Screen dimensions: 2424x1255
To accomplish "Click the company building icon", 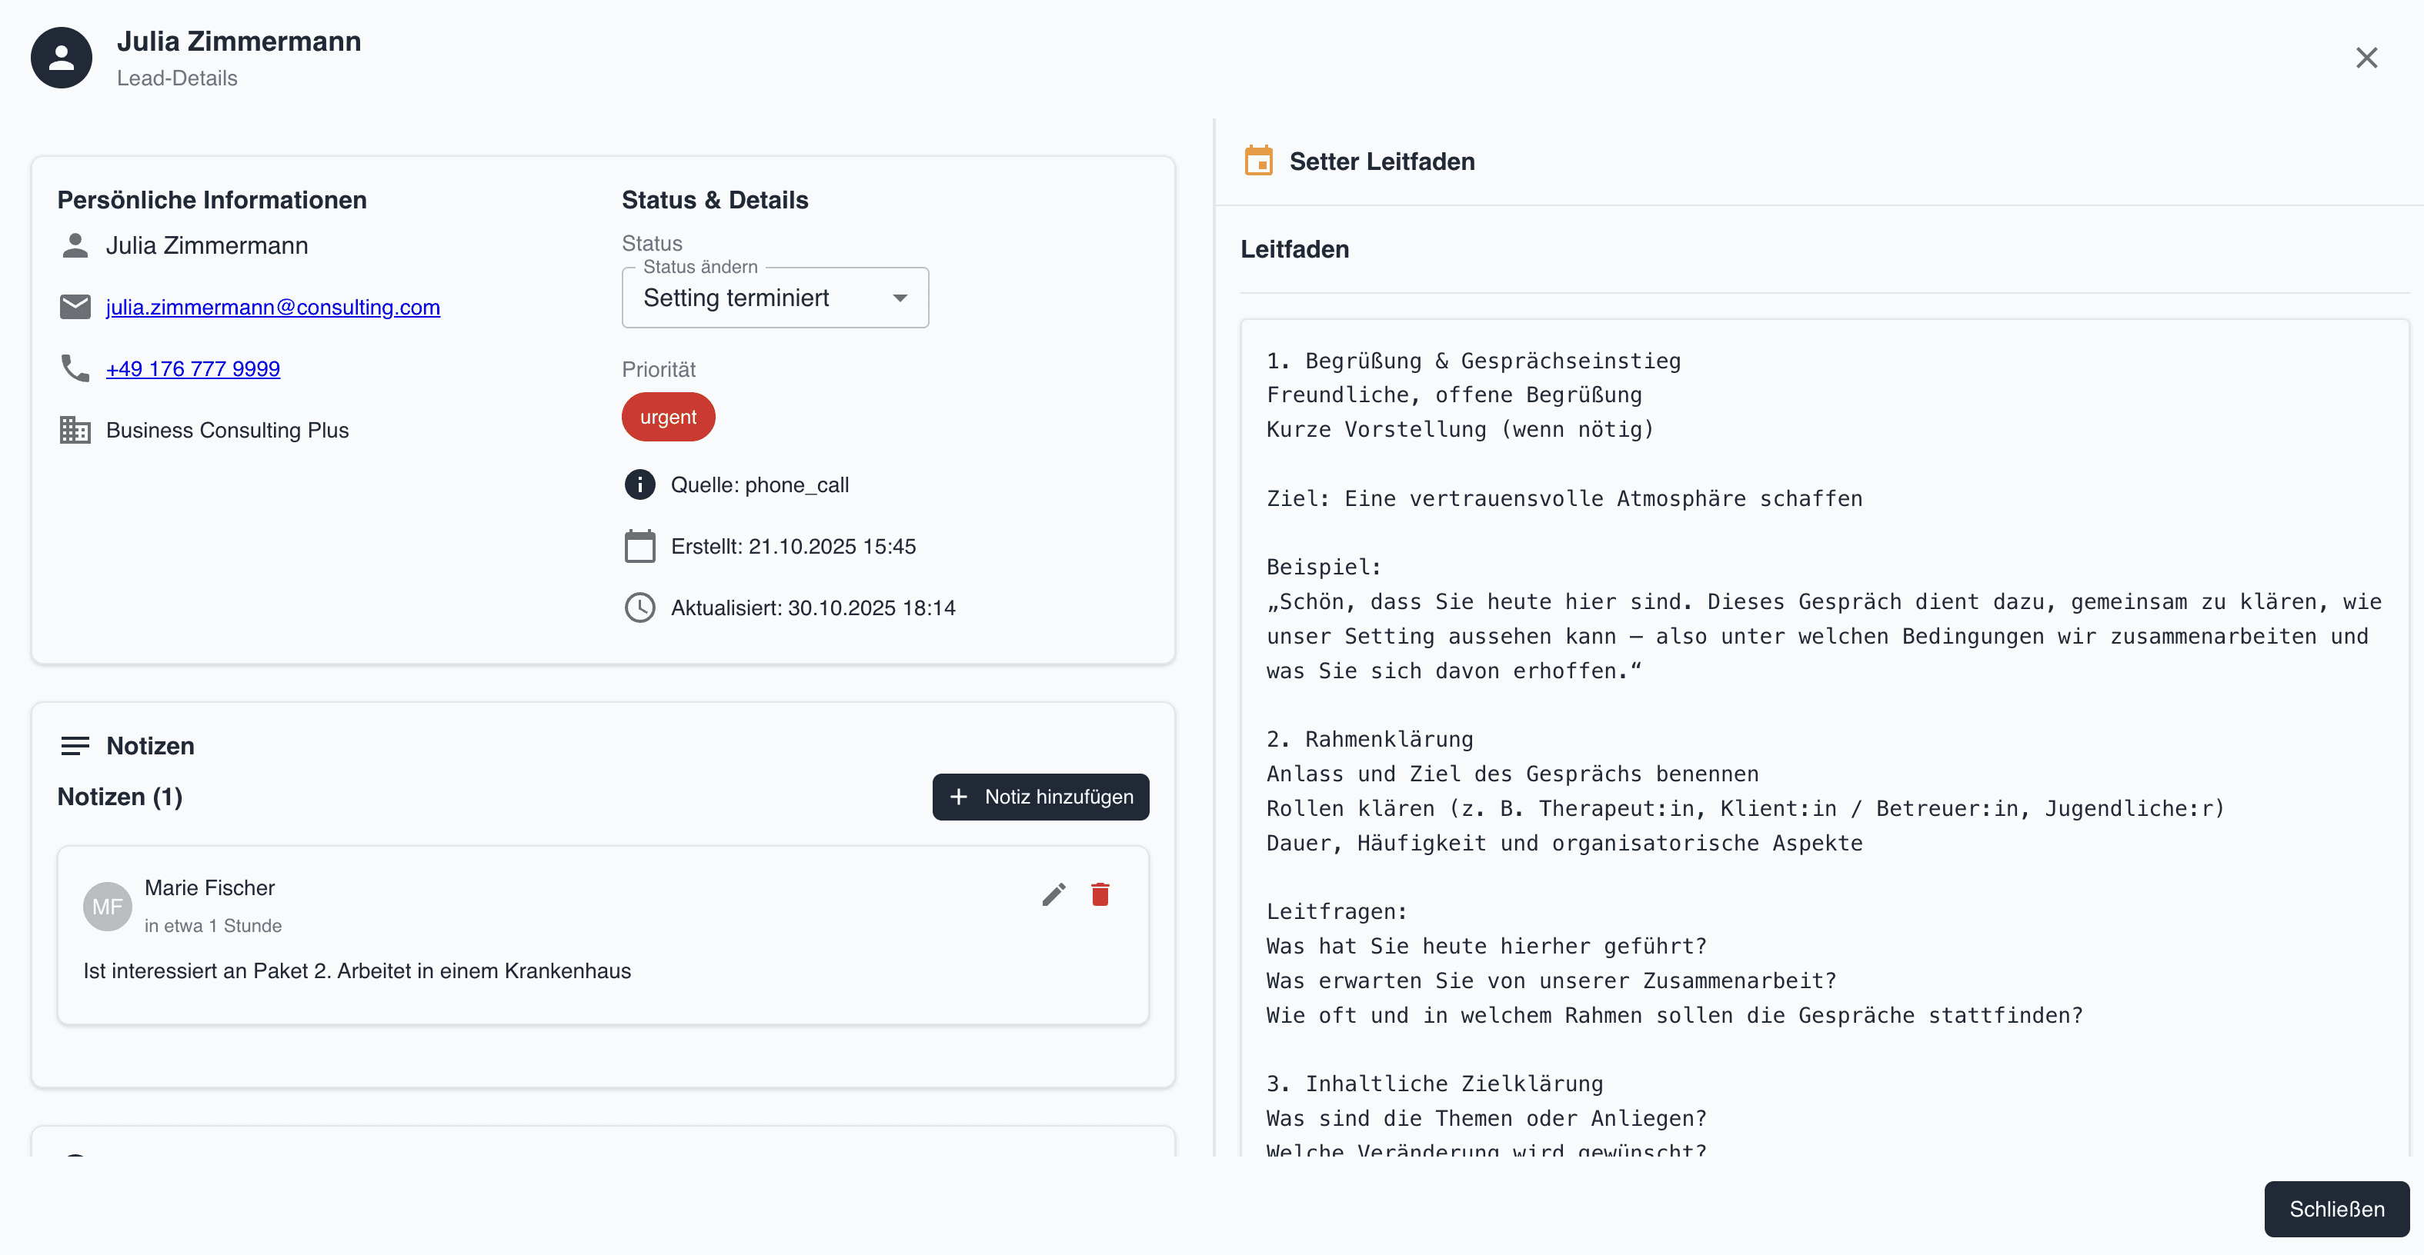I will (x=75, y=430).
